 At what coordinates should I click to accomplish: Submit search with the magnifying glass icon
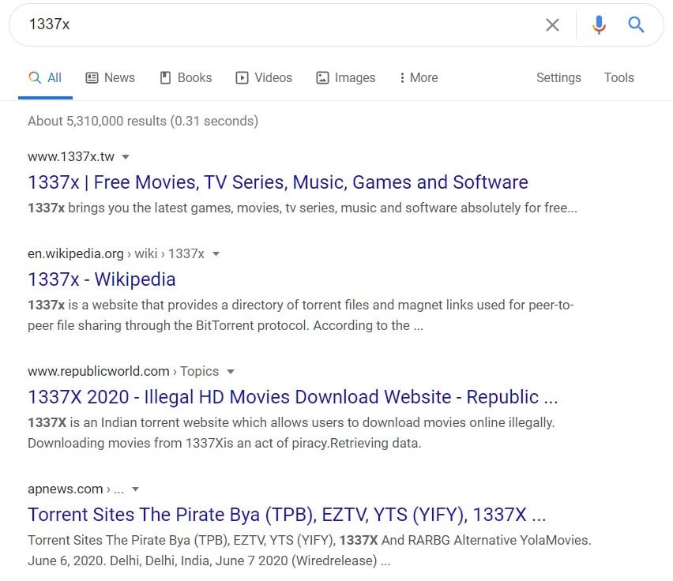click(636, 25)
